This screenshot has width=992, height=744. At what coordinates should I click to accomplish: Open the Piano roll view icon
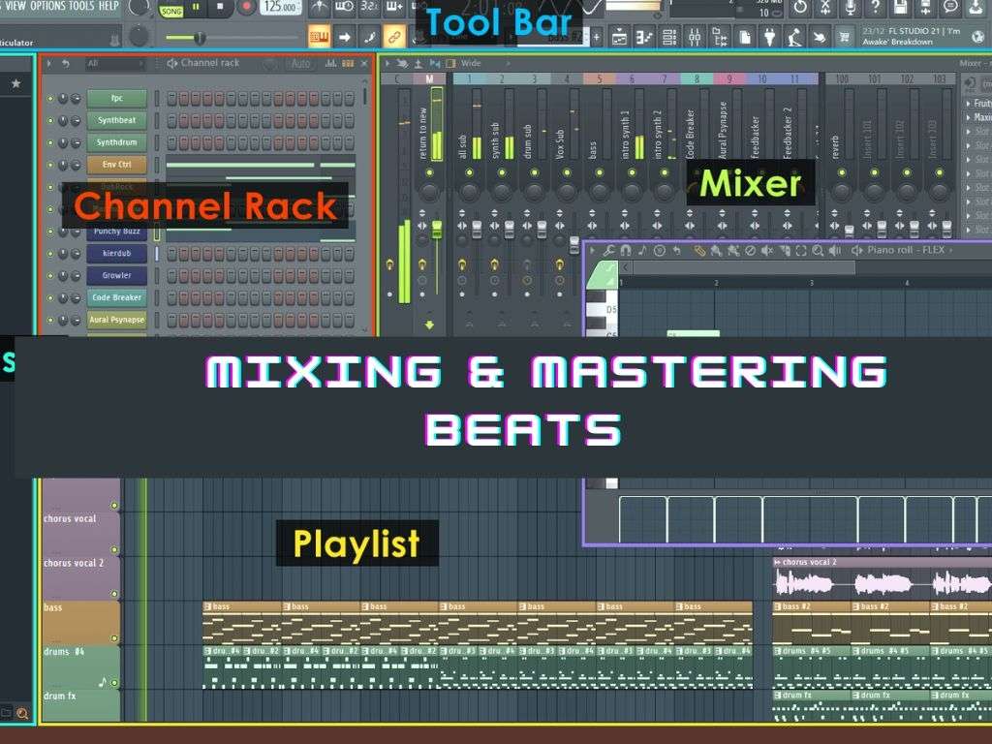pos(644,39)
